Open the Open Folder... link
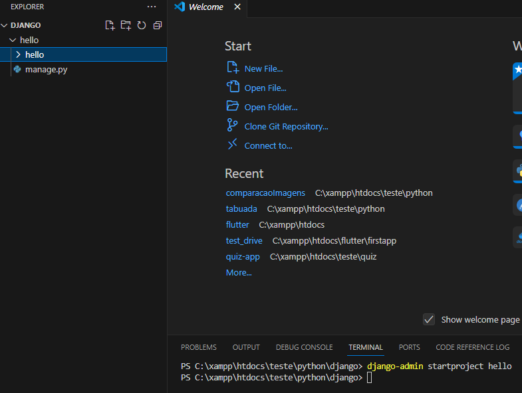The image size is (522, 393). coord(271,107)
